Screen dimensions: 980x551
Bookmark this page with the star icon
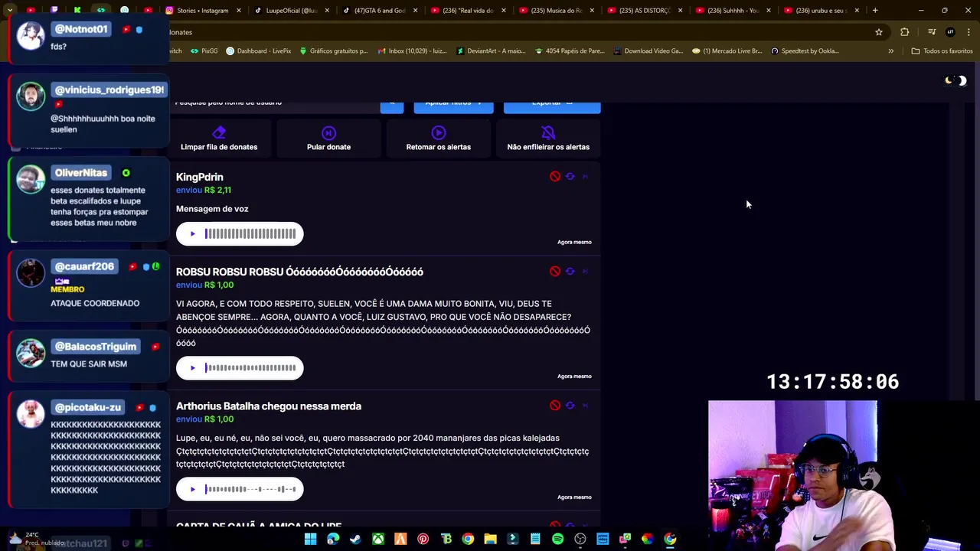879,32
